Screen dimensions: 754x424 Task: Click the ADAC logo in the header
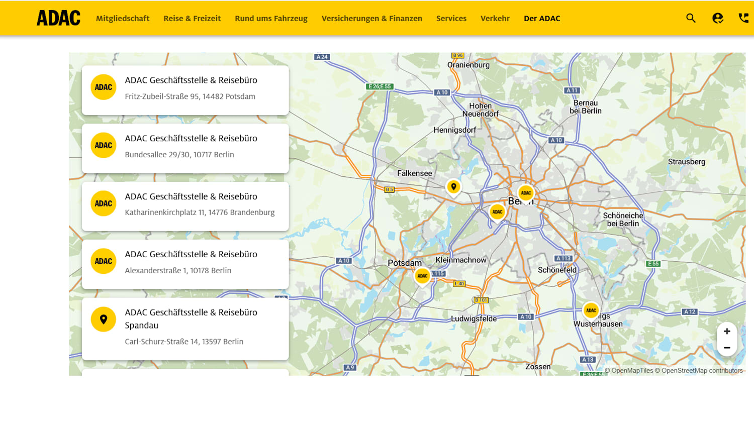tap(58, 18)
